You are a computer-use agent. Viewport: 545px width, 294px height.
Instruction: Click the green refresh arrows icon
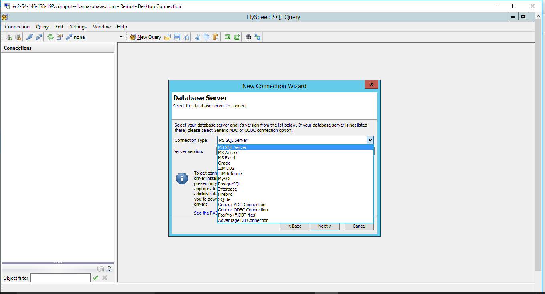50,37
